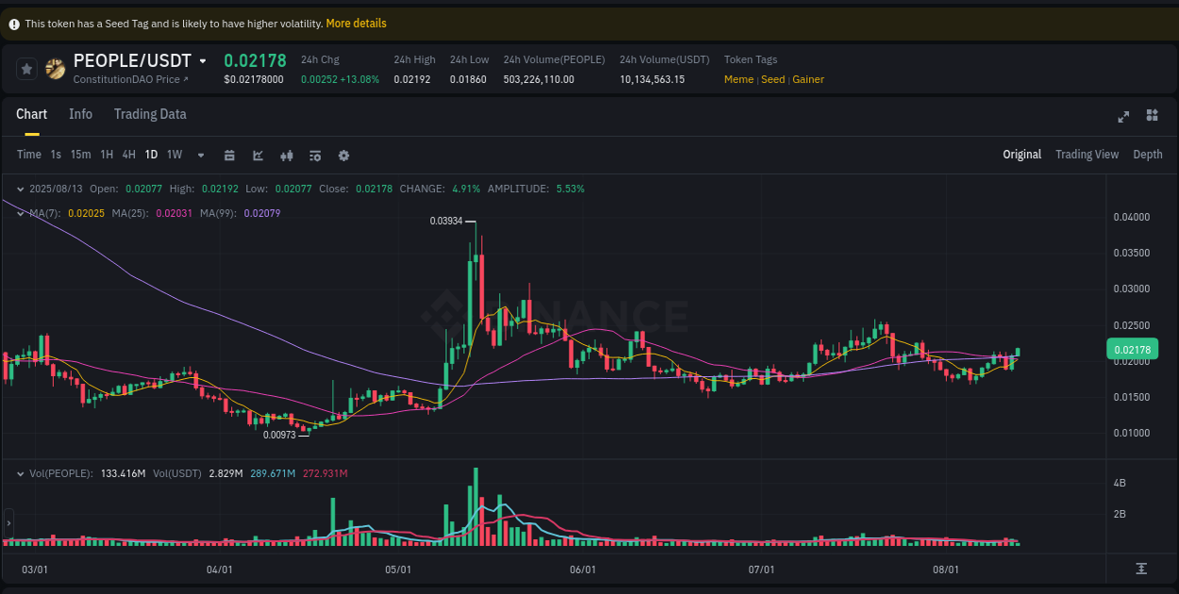1179x594 pixels.
Task: Collapse the Vol(PEOPLE) volume indicator row
Action: (20, 473)
